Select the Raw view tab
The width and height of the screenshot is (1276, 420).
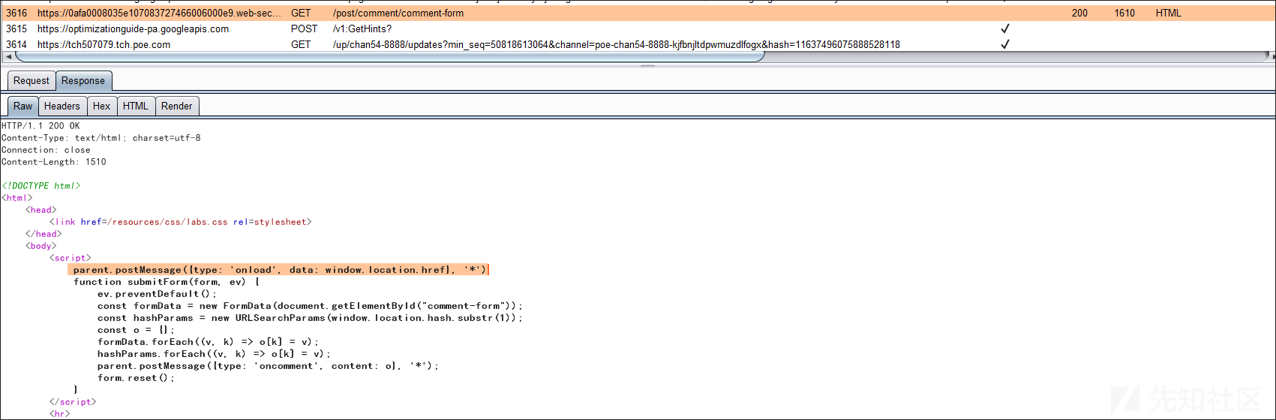(23, 106)
